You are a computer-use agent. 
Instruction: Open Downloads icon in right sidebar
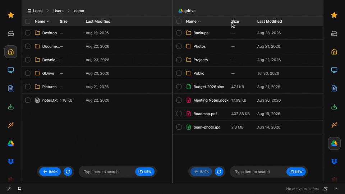(334, 107)
